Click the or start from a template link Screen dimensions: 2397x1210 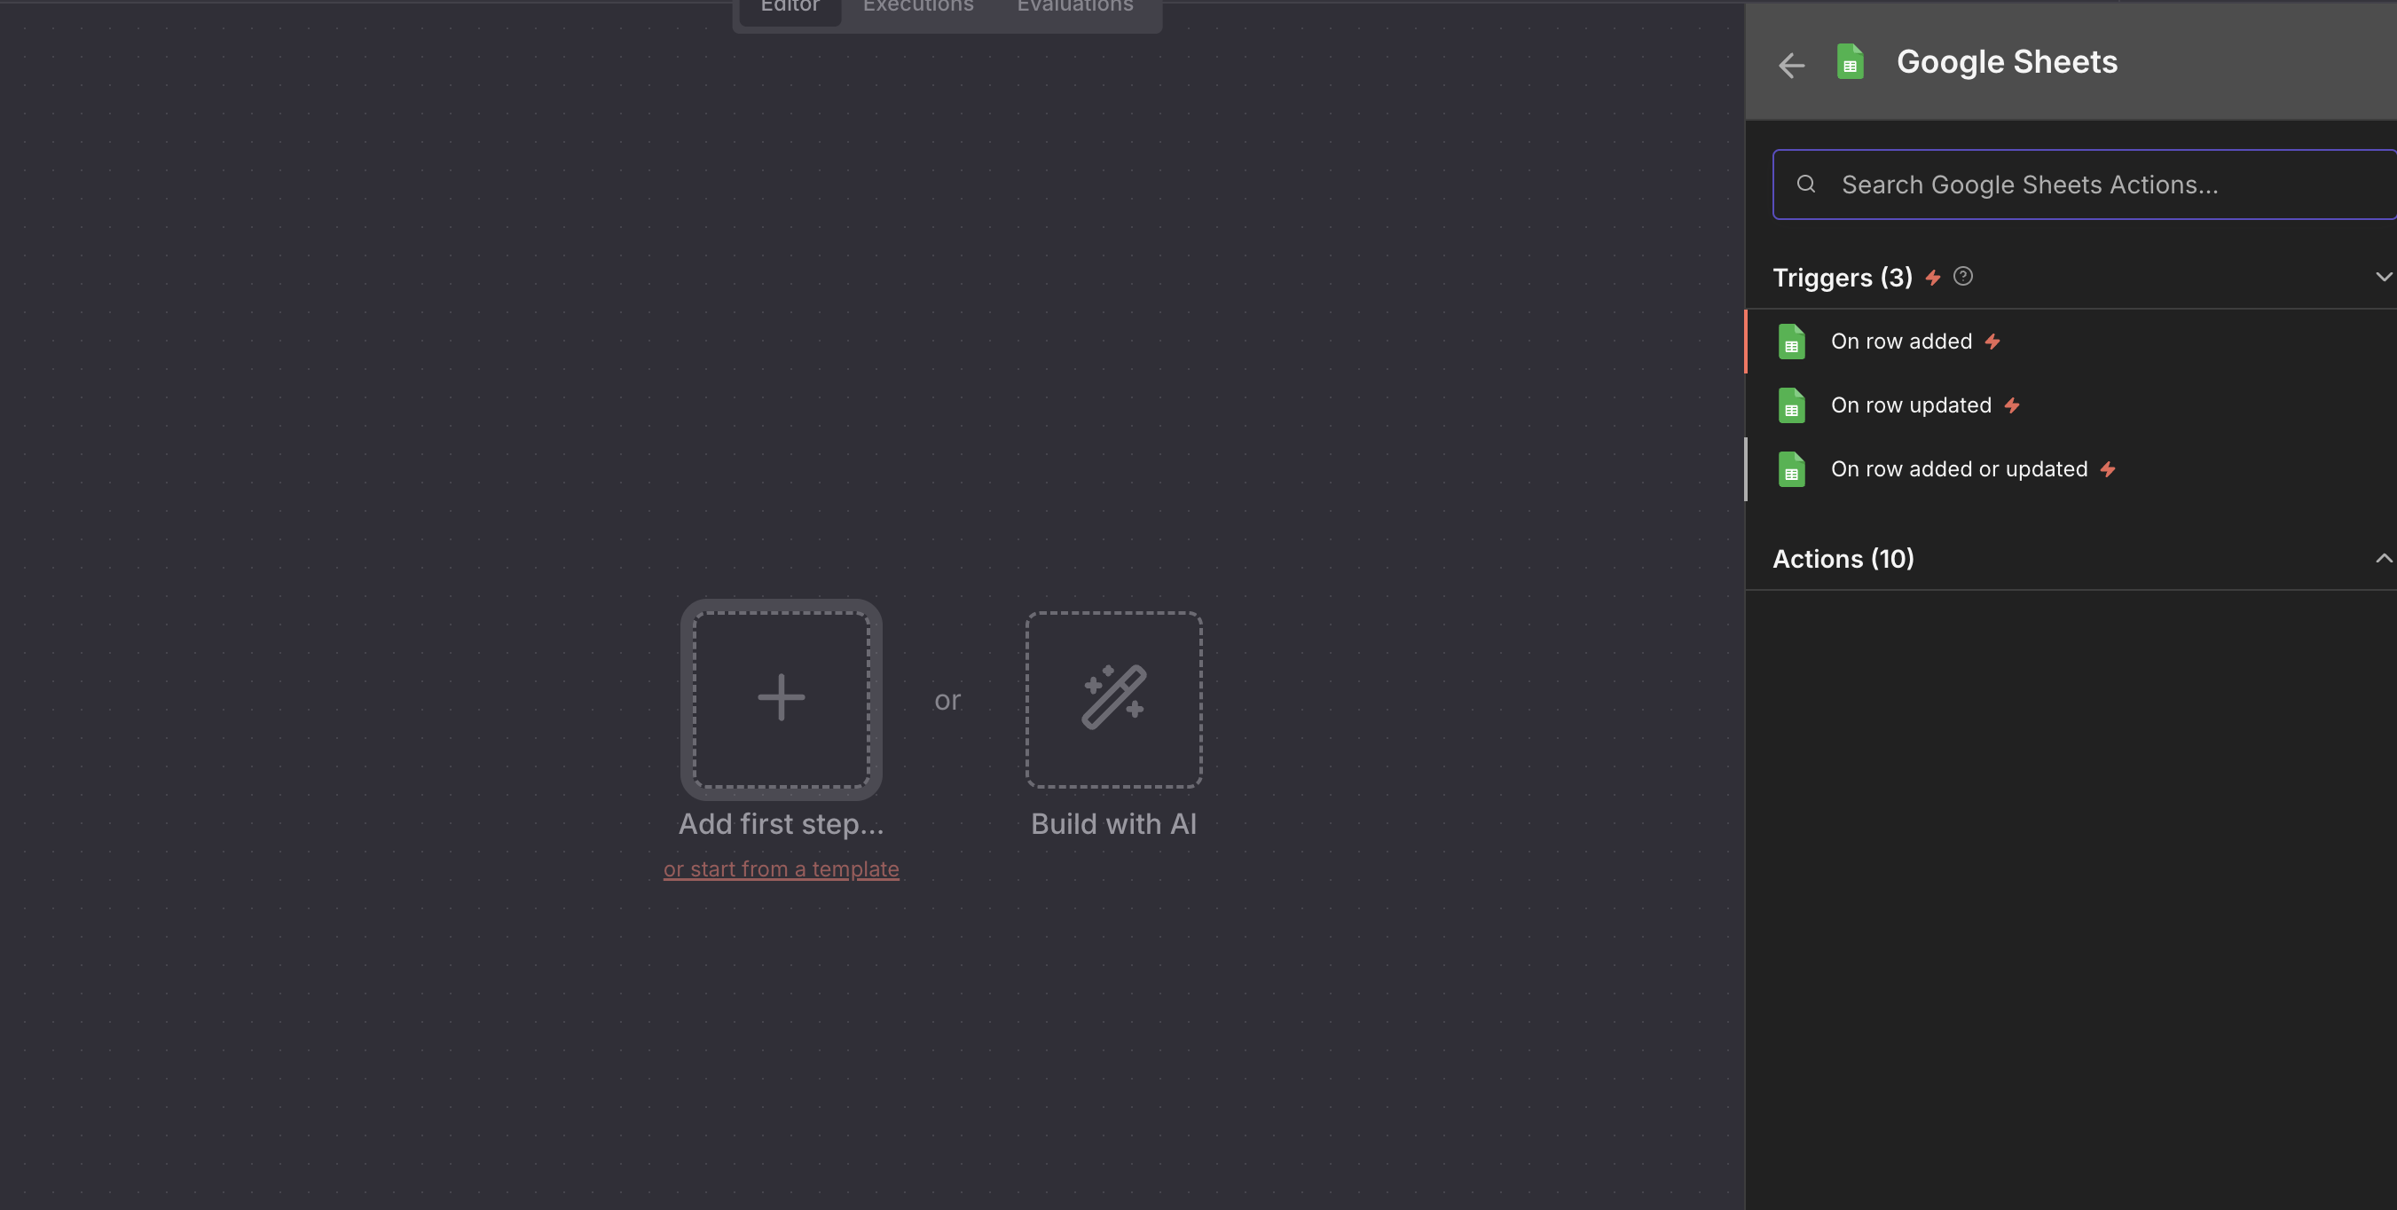[x=781, y=868]
